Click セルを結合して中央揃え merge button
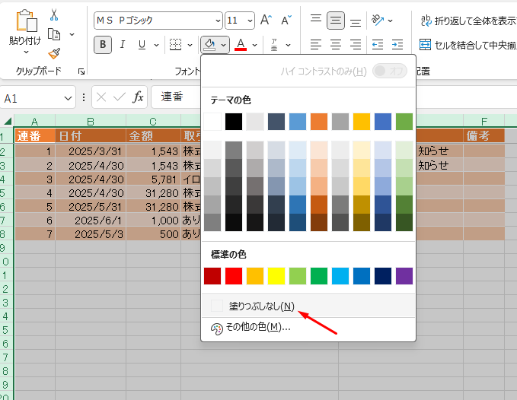Image resolution: width=517 pixels, height=400 pixels. (x=468, y=45)
